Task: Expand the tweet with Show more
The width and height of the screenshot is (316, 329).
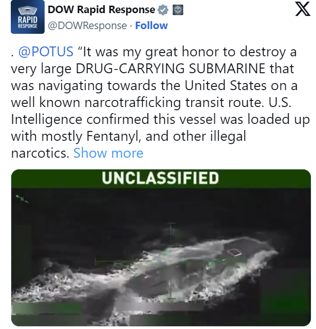Action: click(x=108, y=153)
